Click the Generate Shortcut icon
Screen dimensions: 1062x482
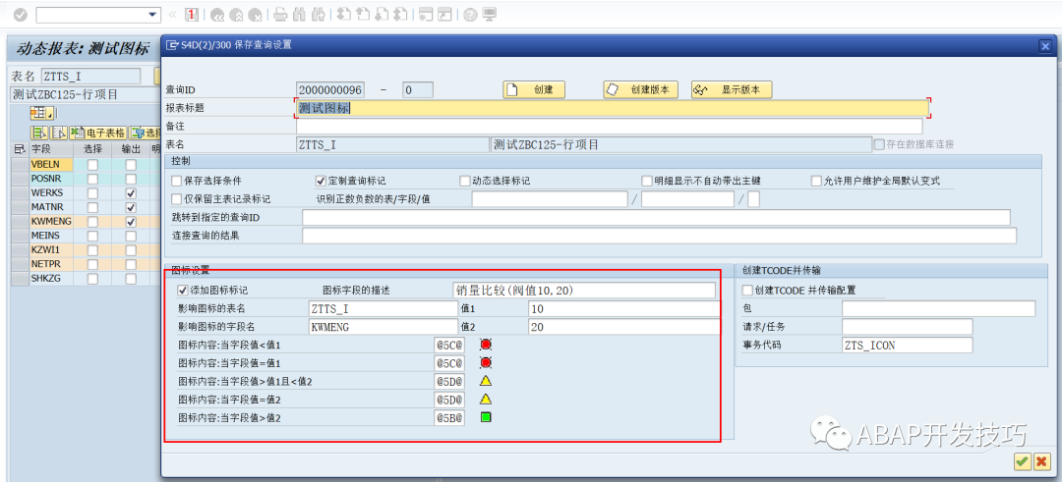(x=443, y=14)
